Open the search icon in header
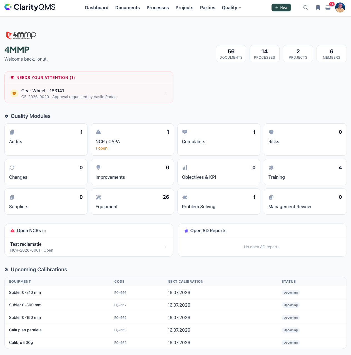Screen dimensions: 351x355 click(x=306, y=8)
